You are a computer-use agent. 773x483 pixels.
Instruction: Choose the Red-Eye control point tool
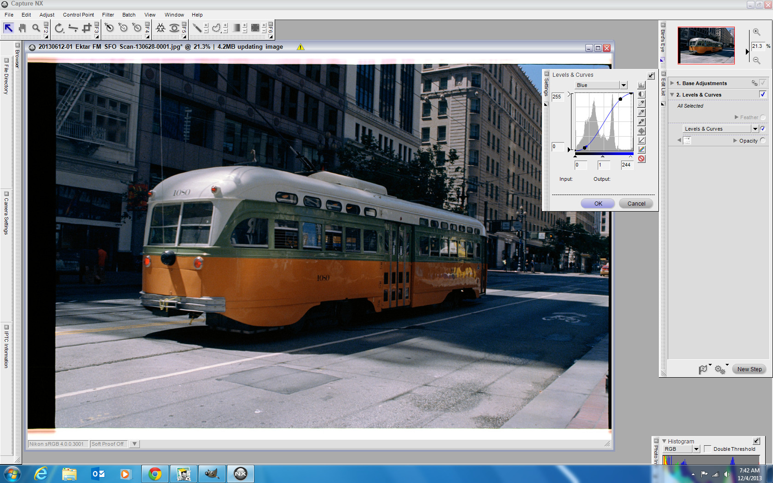point(174,28)
